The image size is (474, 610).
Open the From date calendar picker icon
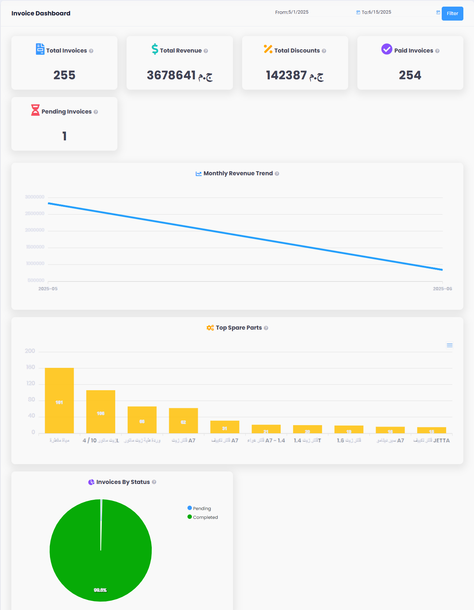coord(358,12)
